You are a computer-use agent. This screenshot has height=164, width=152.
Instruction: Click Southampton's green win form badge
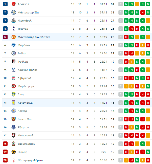[142, 144]
